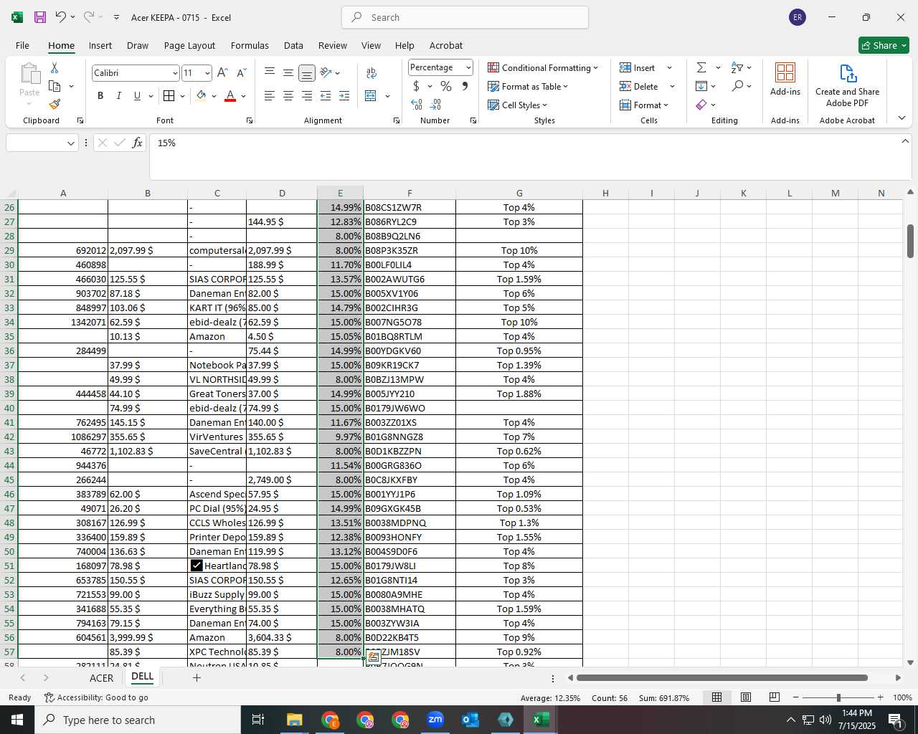Click the Search box in title bar
Viewport: 918px width, 734px height.
point(465,17)
